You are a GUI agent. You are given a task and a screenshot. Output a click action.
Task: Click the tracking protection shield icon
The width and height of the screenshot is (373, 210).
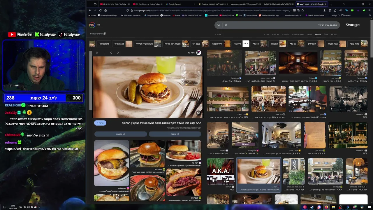128,10
